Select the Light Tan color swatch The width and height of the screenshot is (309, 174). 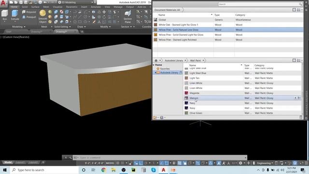click(x=186, y=78)
